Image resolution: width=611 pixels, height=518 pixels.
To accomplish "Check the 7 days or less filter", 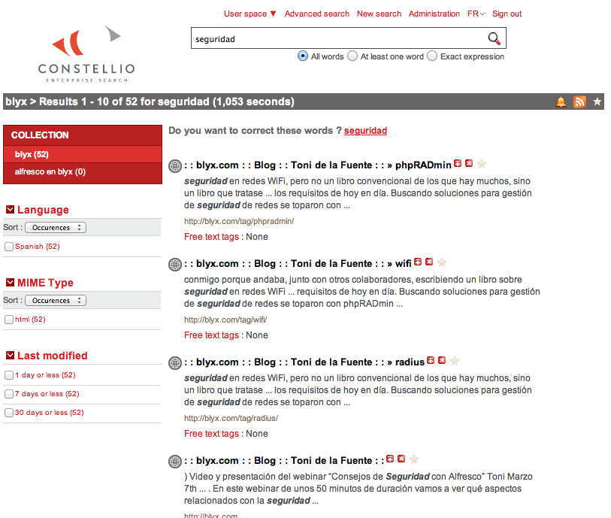I will click(x=9, y=394).
